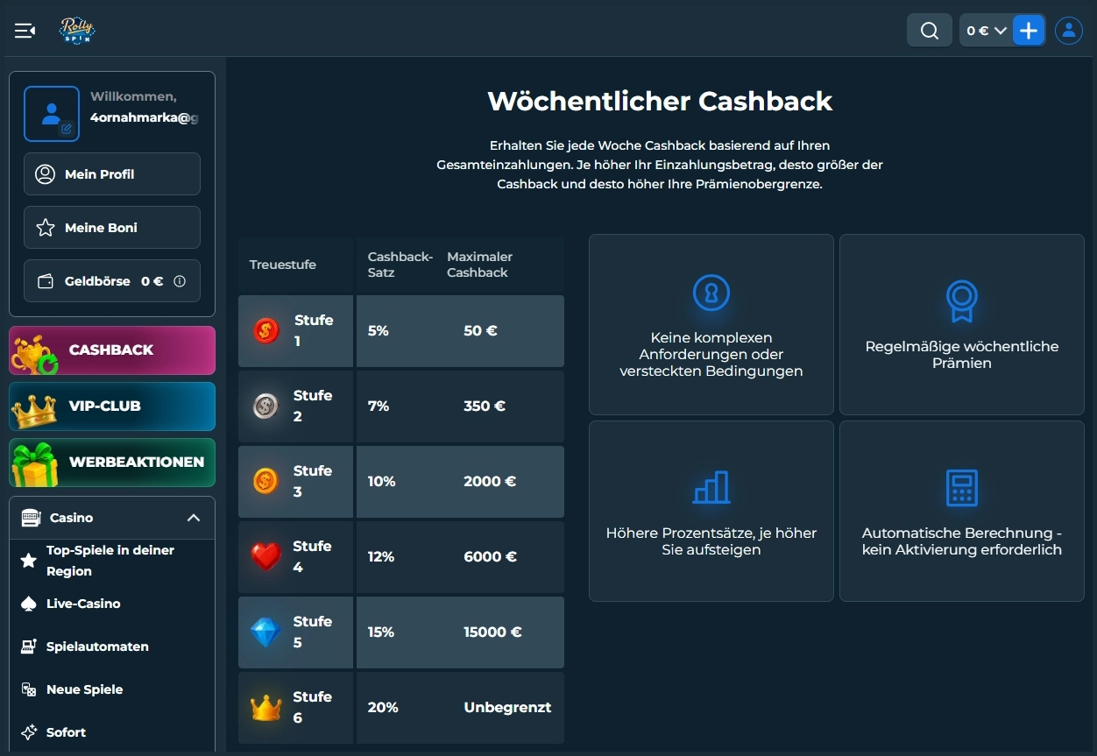Viewport: 1097px width, 756px height.
Task: Open the CASHBACK menu entry
Action: (111, 350)
